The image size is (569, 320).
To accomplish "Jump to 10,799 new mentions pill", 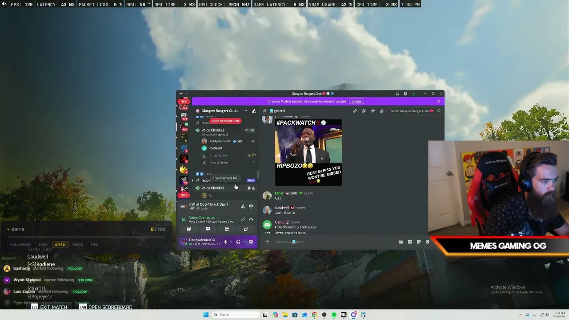I will click(225, 121).
